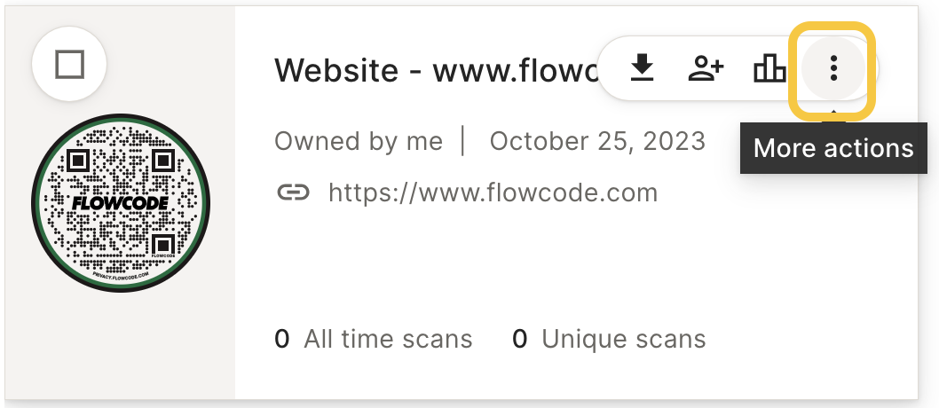Viewport: 939px width, 408px height.
Task: Click the zero count before Unique scans
Action: click(519, 339)
